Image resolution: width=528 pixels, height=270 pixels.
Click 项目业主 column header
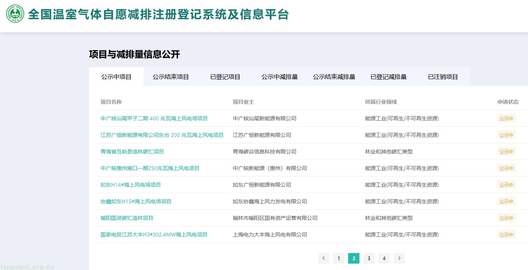click(x=243, y=102)
